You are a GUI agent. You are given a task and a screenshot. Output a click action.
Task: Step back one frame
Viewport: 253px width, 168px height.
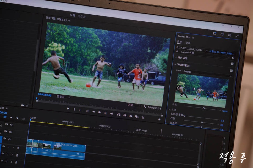93,112
